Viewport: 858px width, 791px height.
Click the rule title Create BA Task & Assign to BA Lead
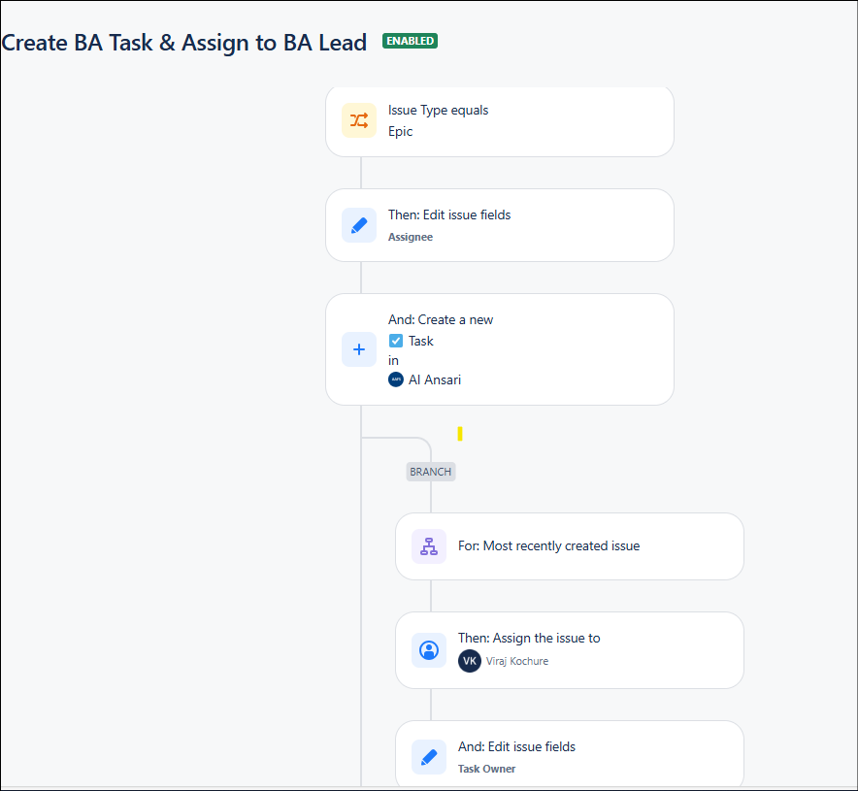[x=183, y=43]
